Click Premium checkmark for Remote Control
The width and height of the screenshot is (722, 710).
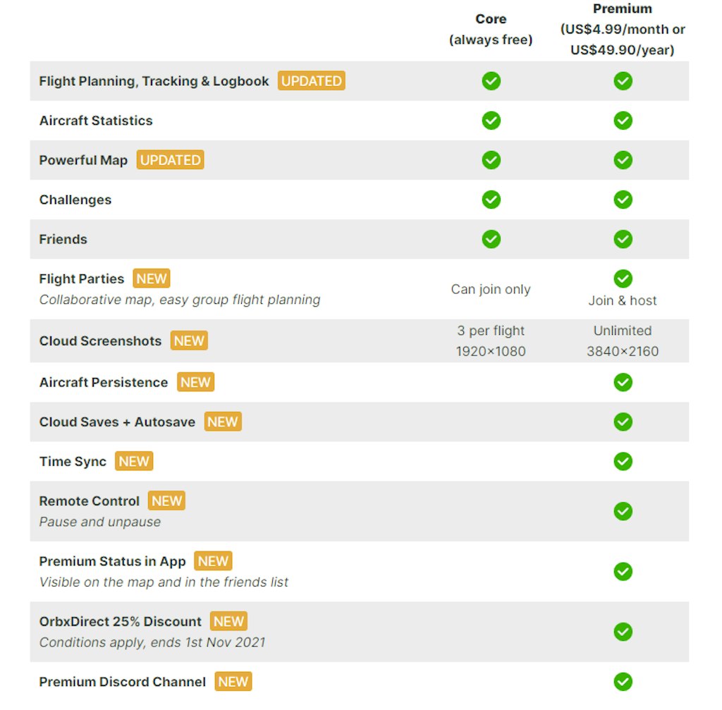623,511
